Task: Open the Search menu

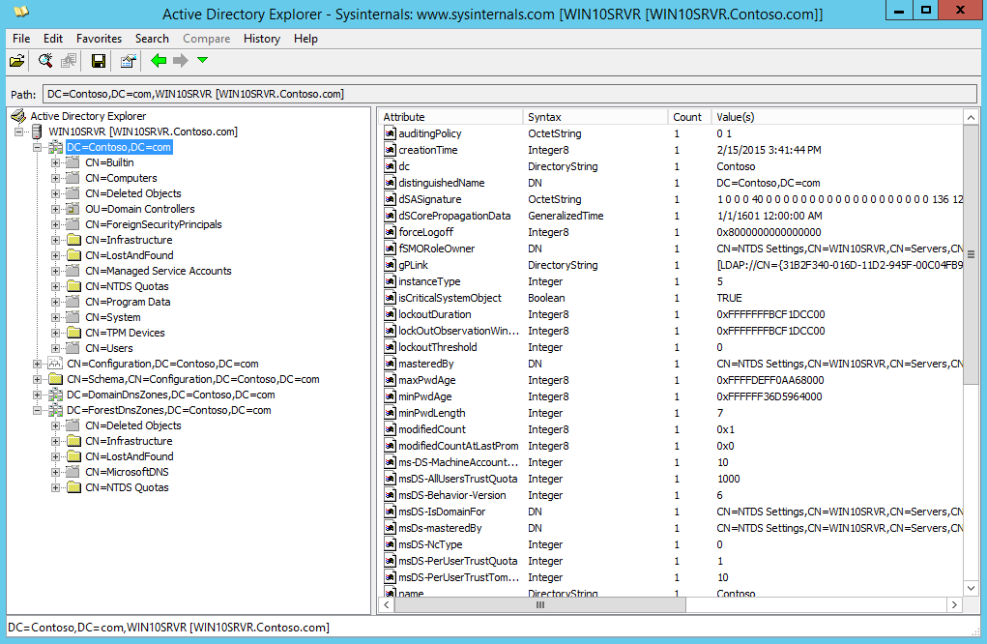Action: (x=152, y=39)
